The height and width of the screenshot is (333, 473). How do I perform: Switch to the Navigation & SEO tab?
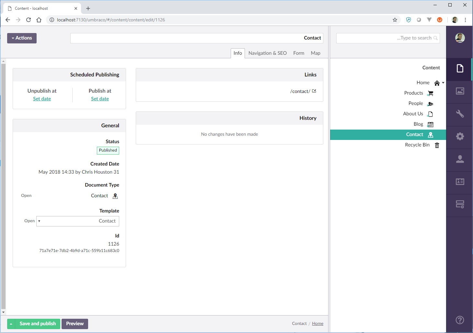click(267, 53)
